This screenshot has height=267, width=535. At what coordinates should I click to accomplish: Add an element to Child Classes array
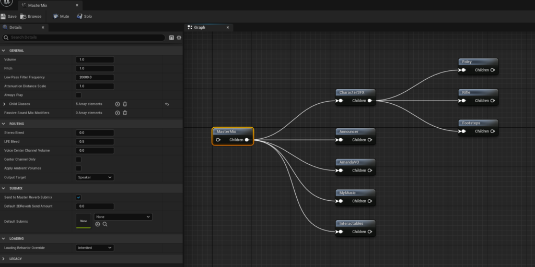coord(117,104)
